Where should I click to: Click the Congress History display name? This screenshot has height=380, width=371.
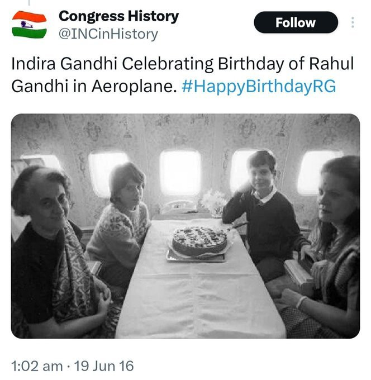point(119,16)
